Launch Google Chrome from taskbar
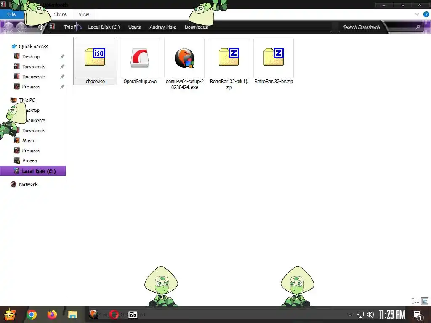Image resolution: width=431 pixels, height=323 pixels. [x=31, y=315]
